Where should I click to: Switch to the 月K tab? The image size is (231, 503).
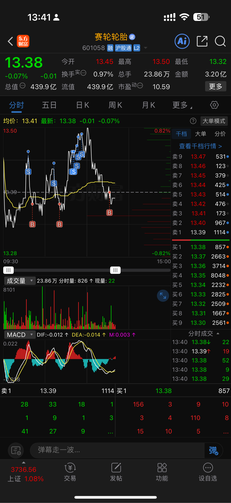149,105
